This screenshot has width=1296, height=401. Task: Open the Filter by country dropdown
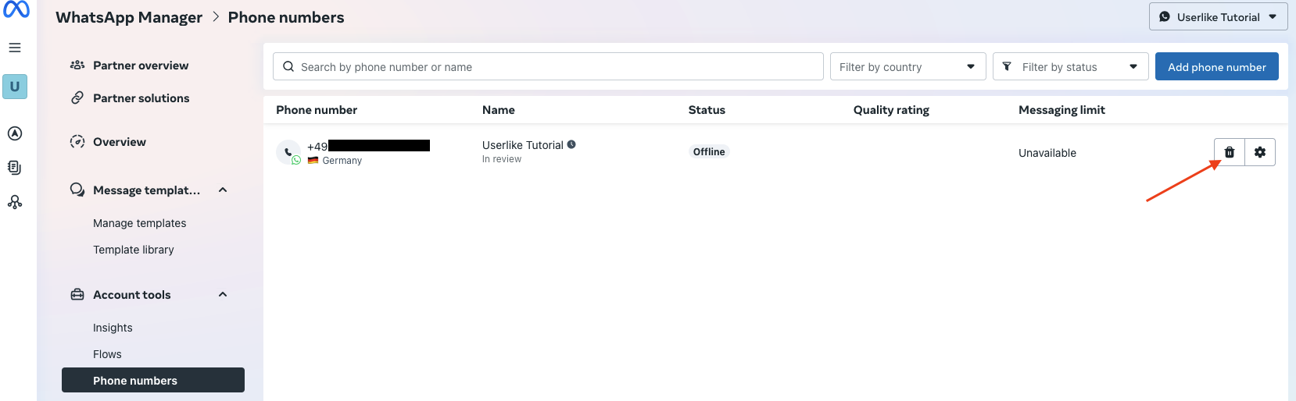pyautogui.click(x=908, y=67)
